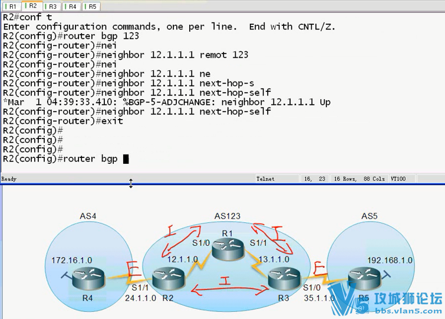Click the 'Telnet' status bar entry
The height and width of the screenshot is (319, 445).
(x=265, y=179)
